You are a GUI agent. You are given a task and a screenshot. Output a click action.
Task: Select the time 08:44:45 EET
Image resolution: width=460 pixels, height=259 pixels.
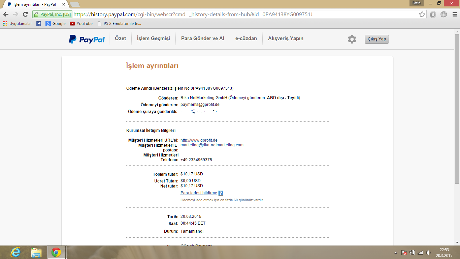point(193,223)
